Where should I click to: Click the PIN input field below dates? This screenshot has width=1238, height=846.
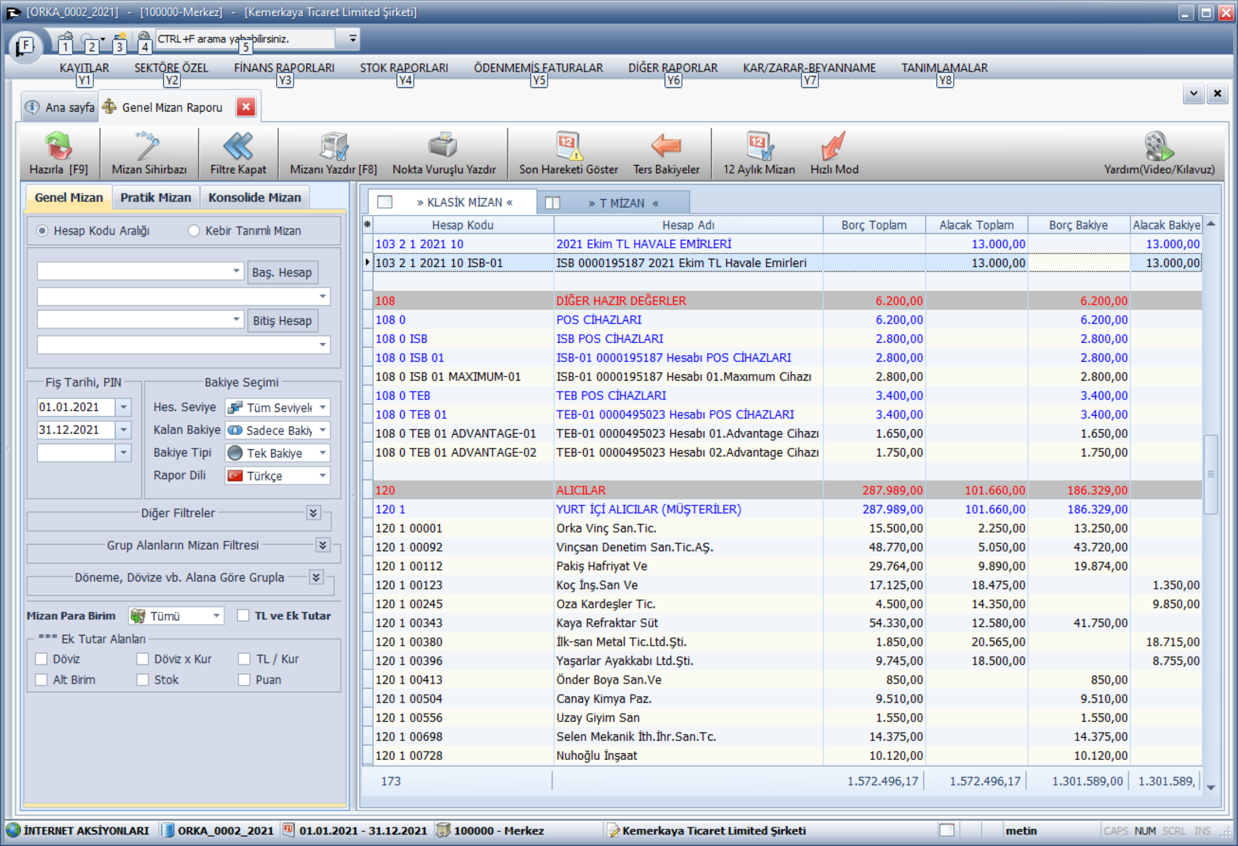76,452
